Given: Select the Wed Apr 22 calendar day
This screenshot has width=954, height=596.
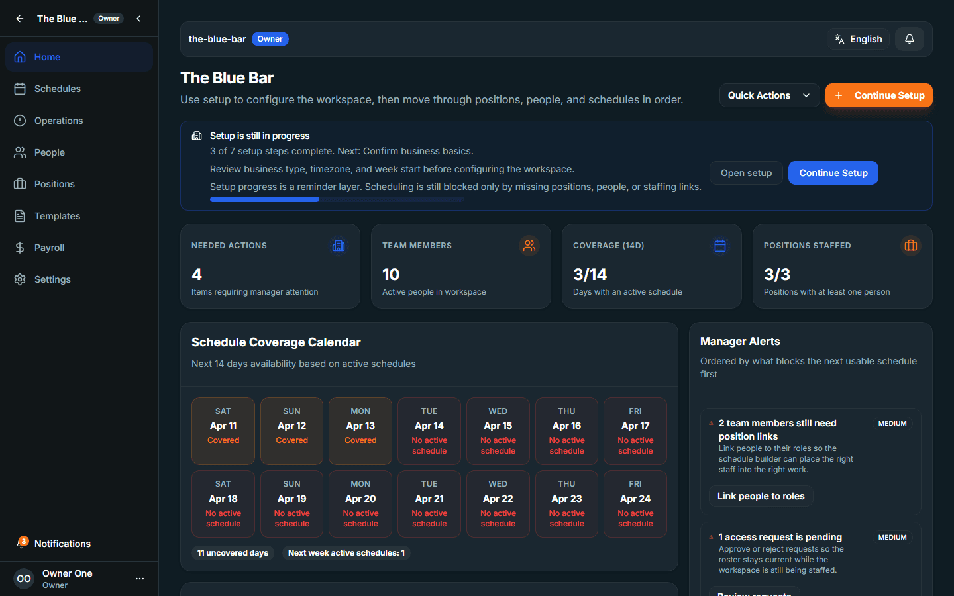Looking at the screenshot, I should click(x=498, y=504).
